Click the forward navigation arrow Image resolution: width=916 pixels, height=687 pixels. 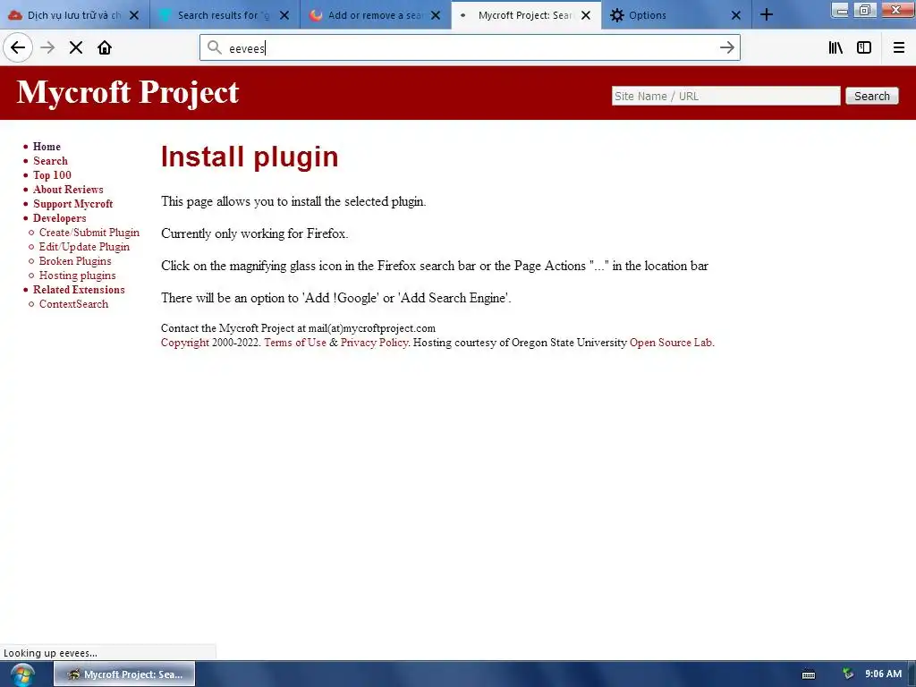[x=47, y=47]
